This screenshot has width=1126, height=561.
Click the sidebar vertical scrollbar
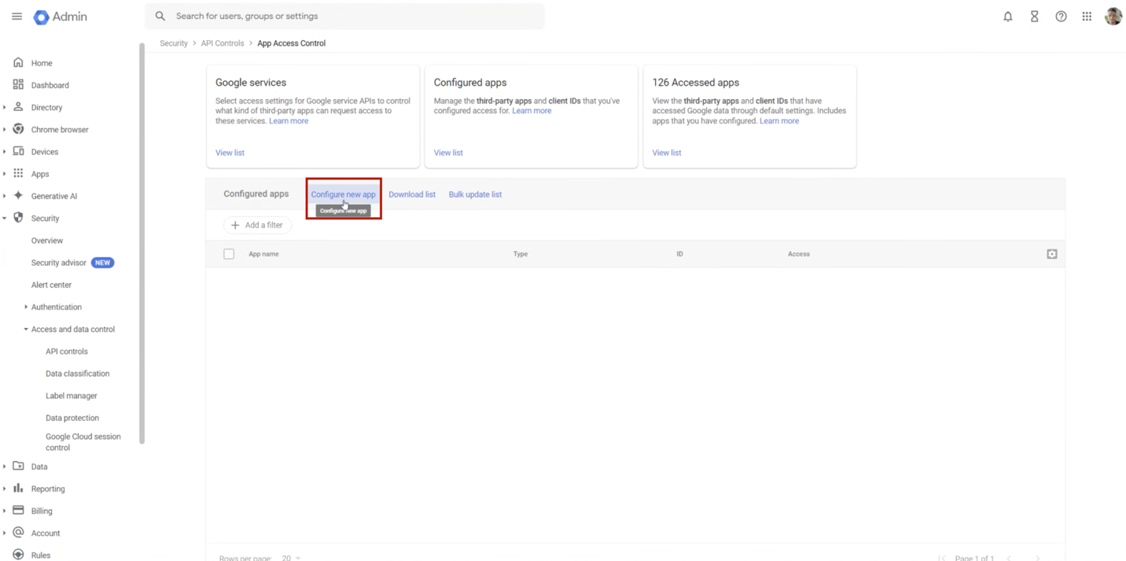(x=142, y=244)
